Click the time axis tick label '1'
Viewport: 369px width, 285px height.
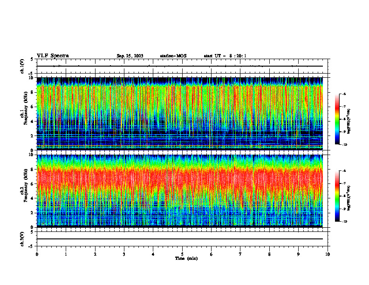(66, 254)
